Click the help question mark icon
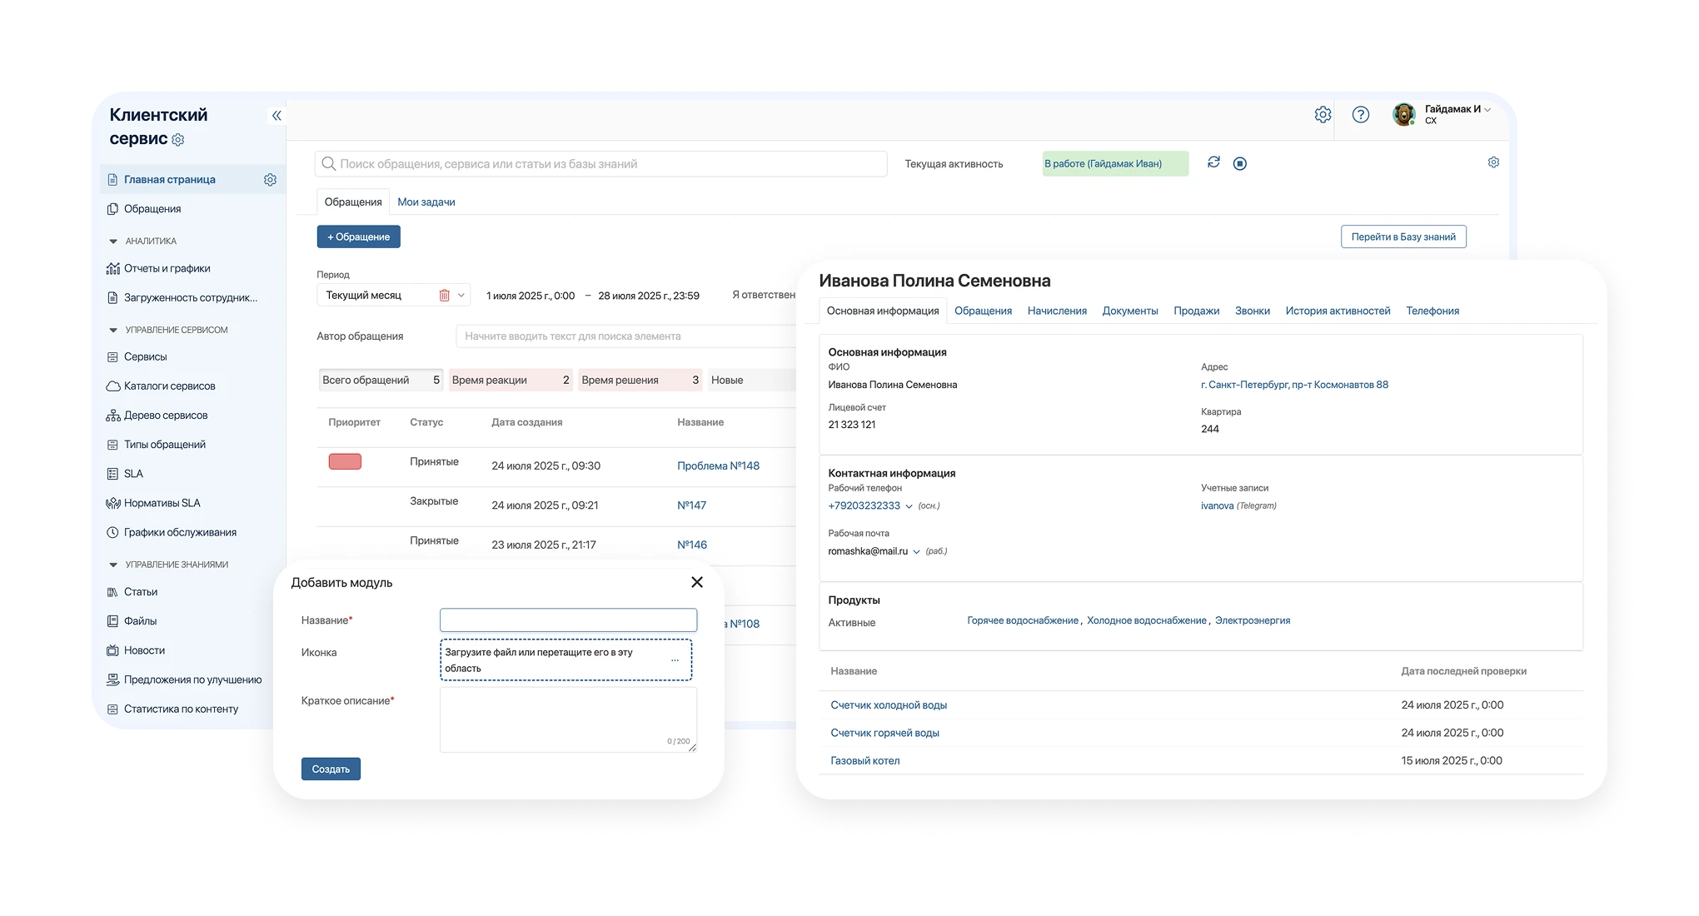The height and width of the screenshot is (916, 1699). 1360,115
